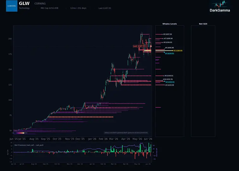Select the #8 $194.05 whale level
Screen dimensions: 239x171
(x=168, y=42)
